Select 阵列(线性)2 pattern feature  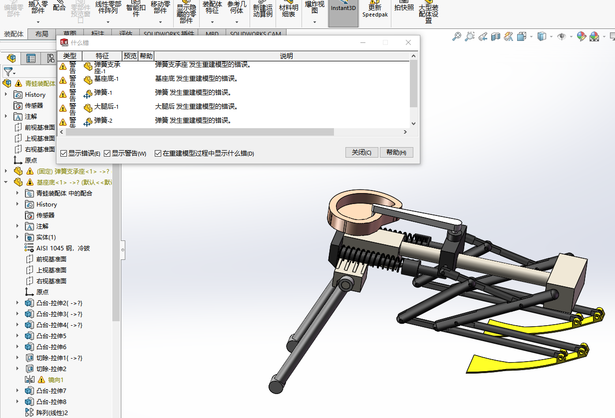(x=46, y=413)
